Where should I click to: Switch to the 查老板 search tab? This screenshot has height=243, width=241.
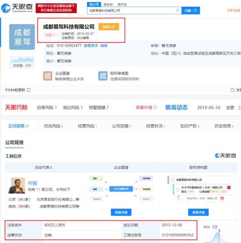108,5
